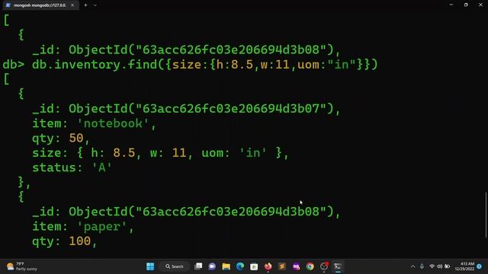Click the size h: 8.5 output line
This screenshot has height=274, width=488.
[160, 153]
